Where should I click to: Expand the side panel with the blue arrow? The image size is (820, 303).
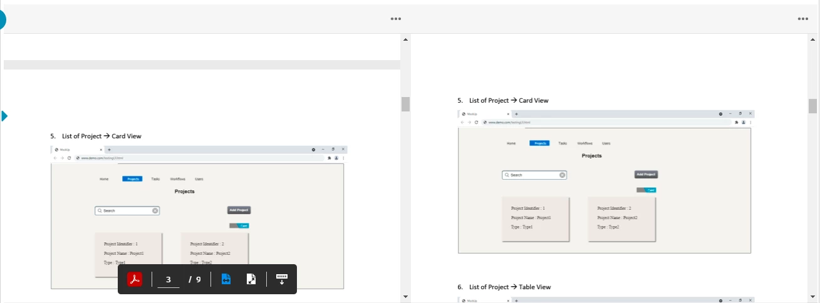click(x=4, y=116)
